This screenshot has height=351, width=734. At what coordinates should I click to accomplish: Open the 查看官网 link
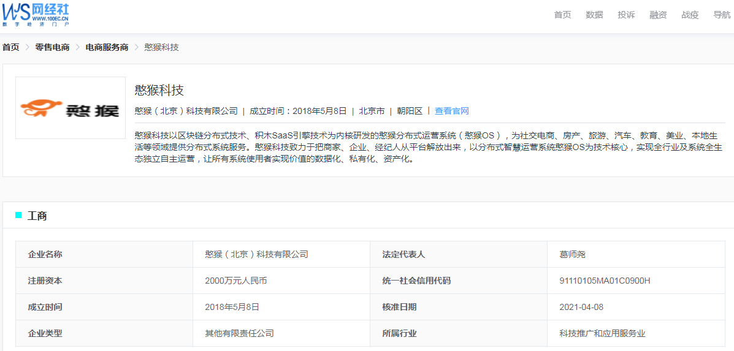tap(452, 111)
